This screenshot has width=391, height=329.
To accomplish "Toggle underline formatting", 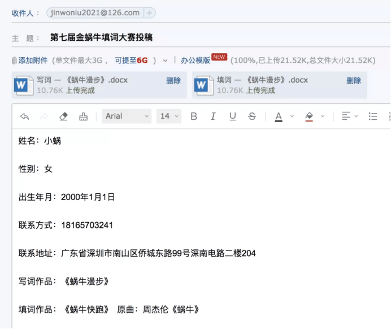I will pos(232,116).
